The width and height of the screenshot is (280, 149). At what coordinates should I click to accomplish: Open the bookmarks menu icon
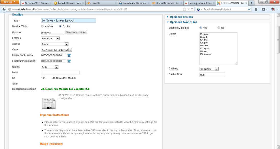click(x=264, y=9)
